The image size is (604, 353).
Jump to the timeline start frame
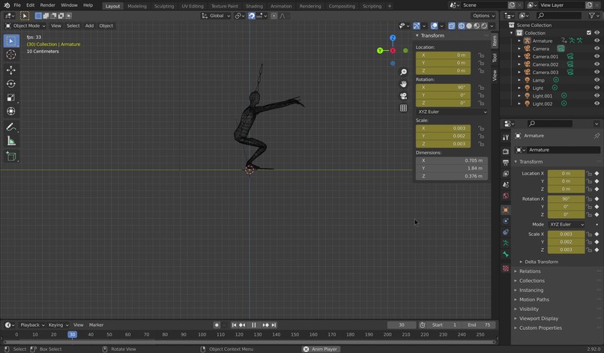tap(234, 325)
